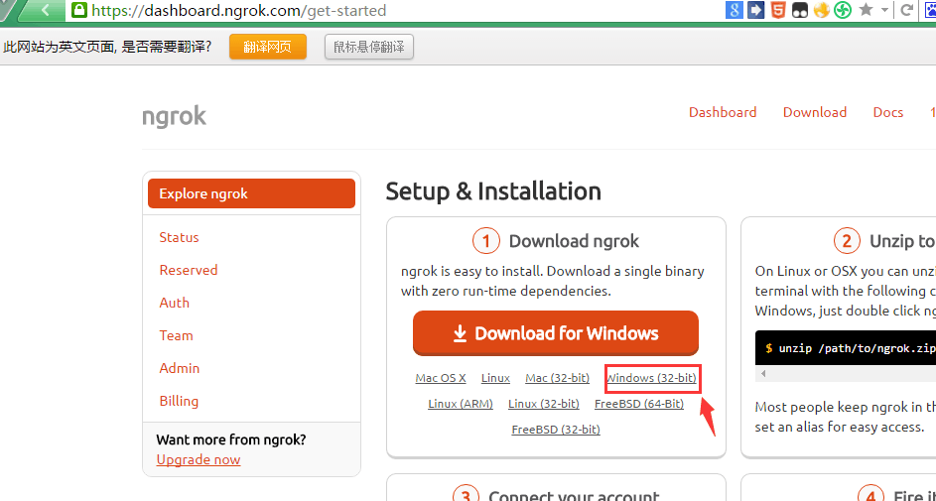This screenshot has height=501, width=936.
Task: Click the black Tampermonkey extension icon
Action: coord(800,10)
